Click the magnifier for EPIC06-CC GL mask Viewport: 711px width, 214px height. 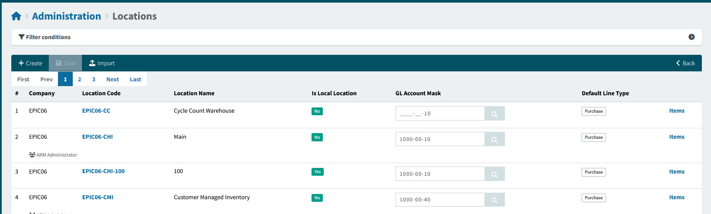tap(494, 114)
